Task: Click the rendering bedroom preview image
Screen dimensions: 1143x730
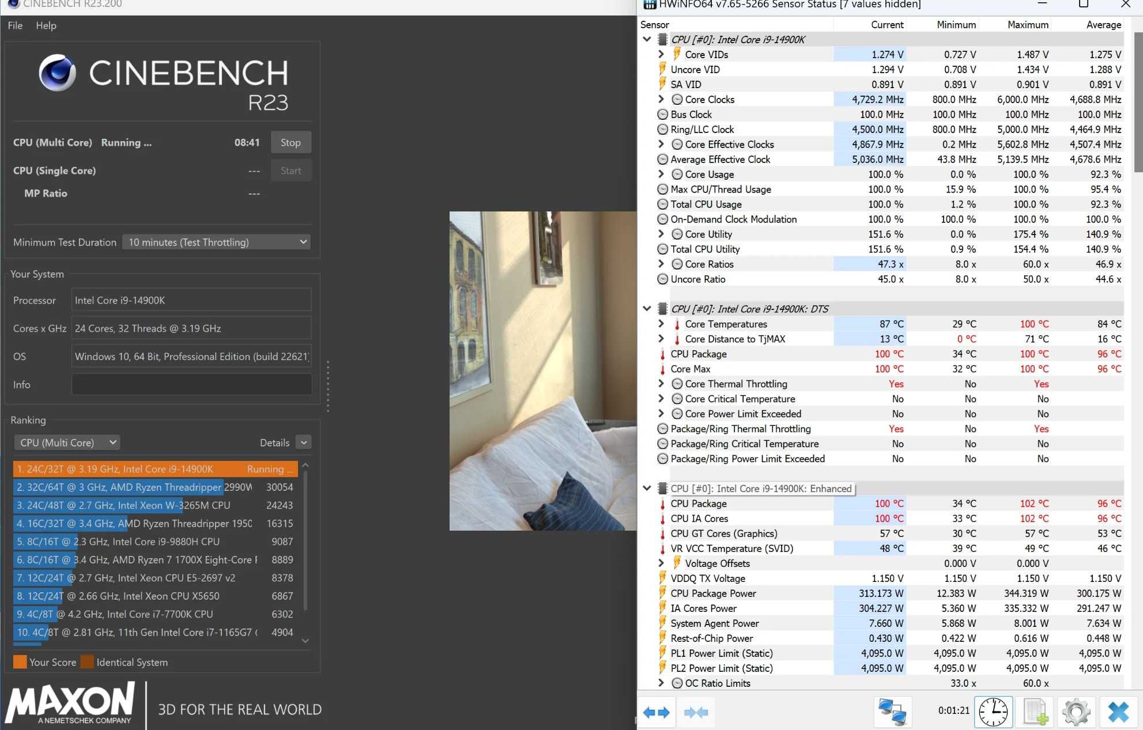Action: coord(543,371)
